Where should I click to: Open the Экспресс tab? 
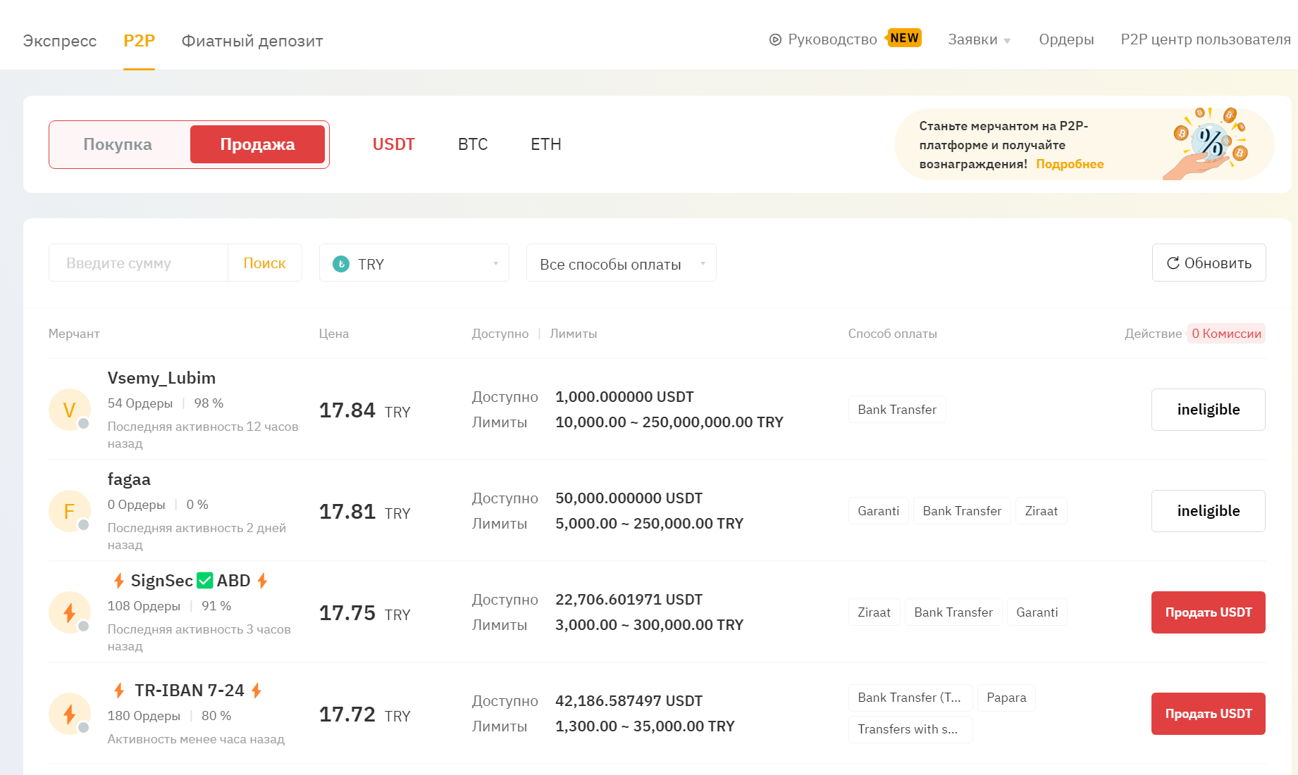(x=59, y=41)
